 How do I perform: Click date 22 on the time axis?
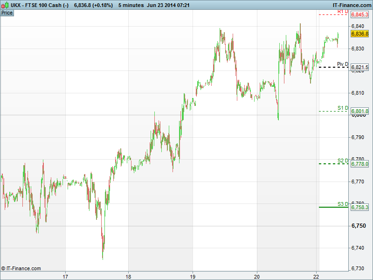pyautogui.click(x=317, y=275)
